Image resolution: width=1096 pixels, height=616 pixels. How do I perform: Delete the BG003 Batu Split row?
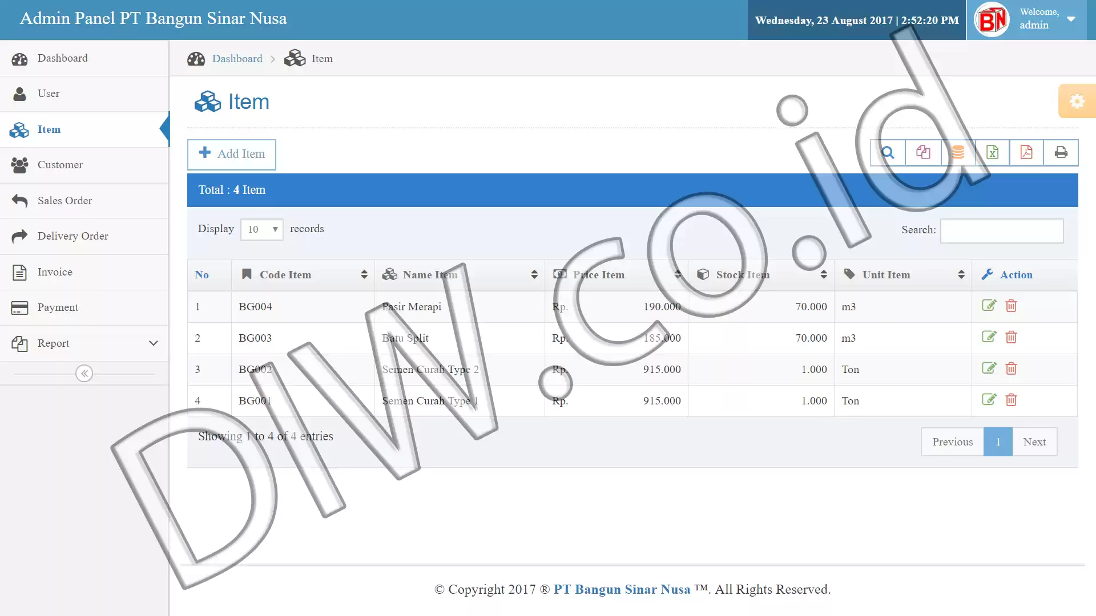click(x=1011, y=337)
